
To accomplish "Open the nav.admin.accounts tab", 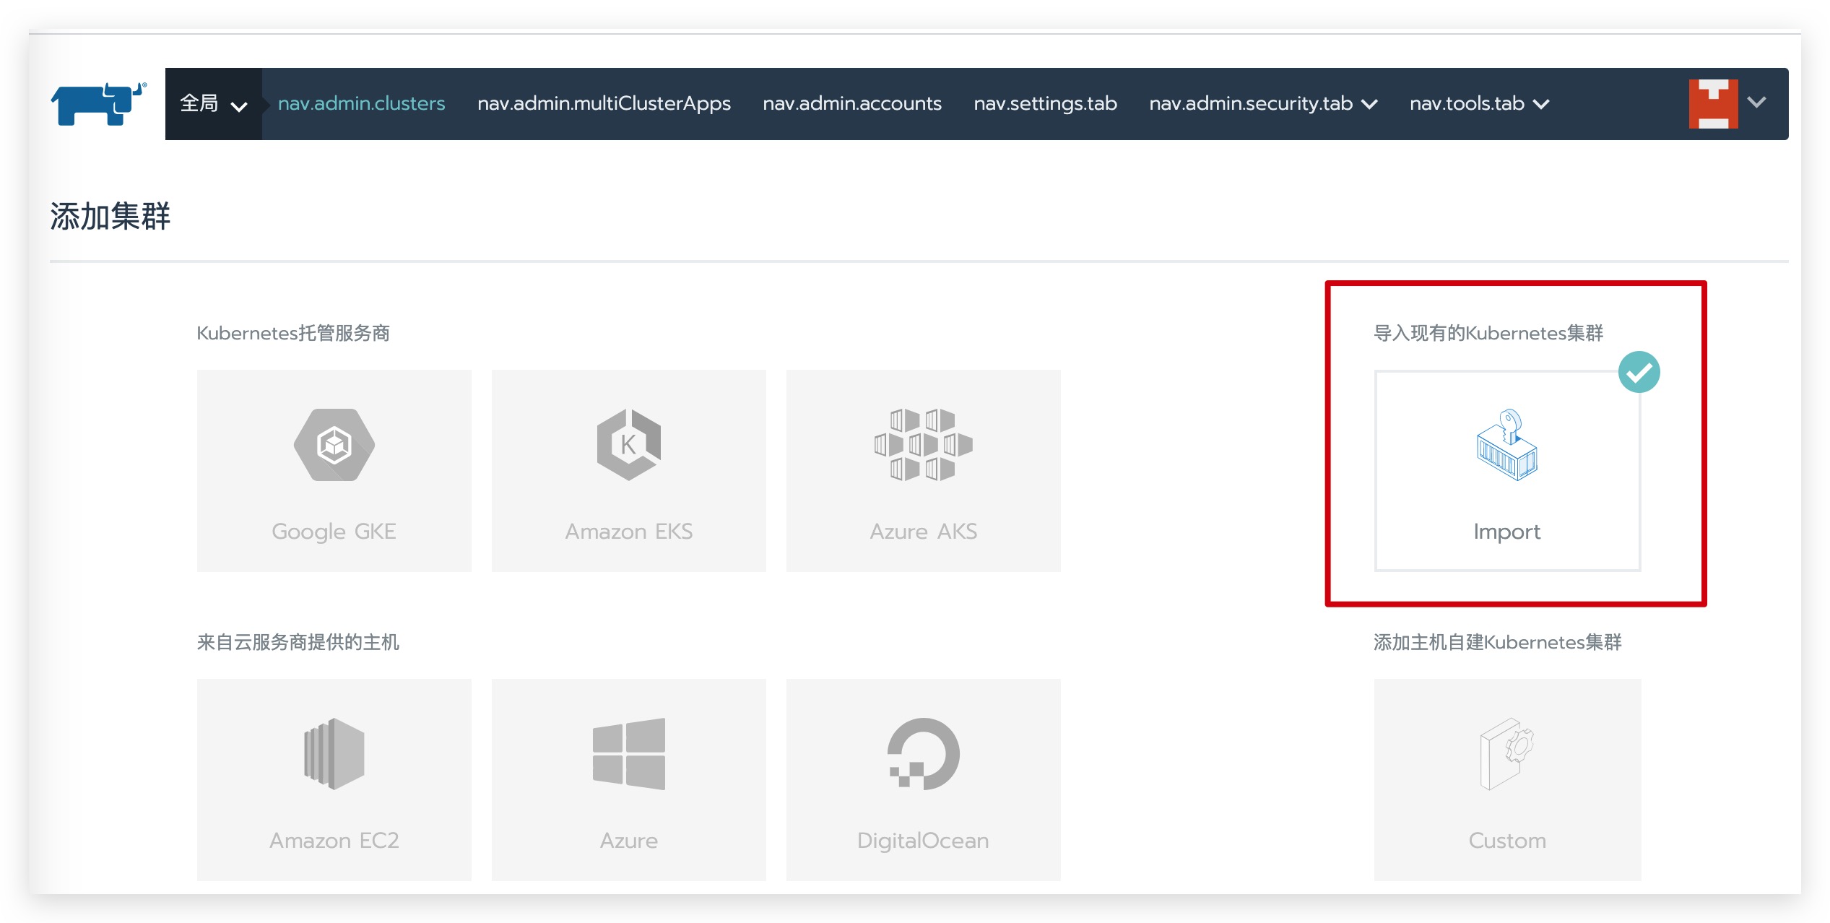I will pos(852,104).
